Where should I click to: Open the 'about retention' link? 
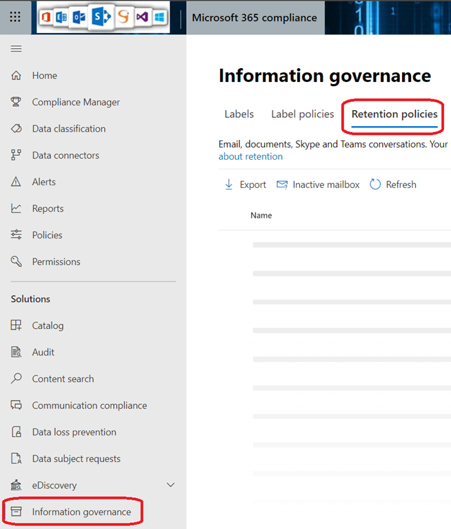[x=250, y=156]
